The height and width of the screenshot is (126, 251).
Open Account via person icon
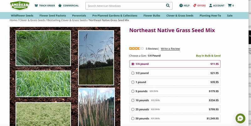click(211, 6)
